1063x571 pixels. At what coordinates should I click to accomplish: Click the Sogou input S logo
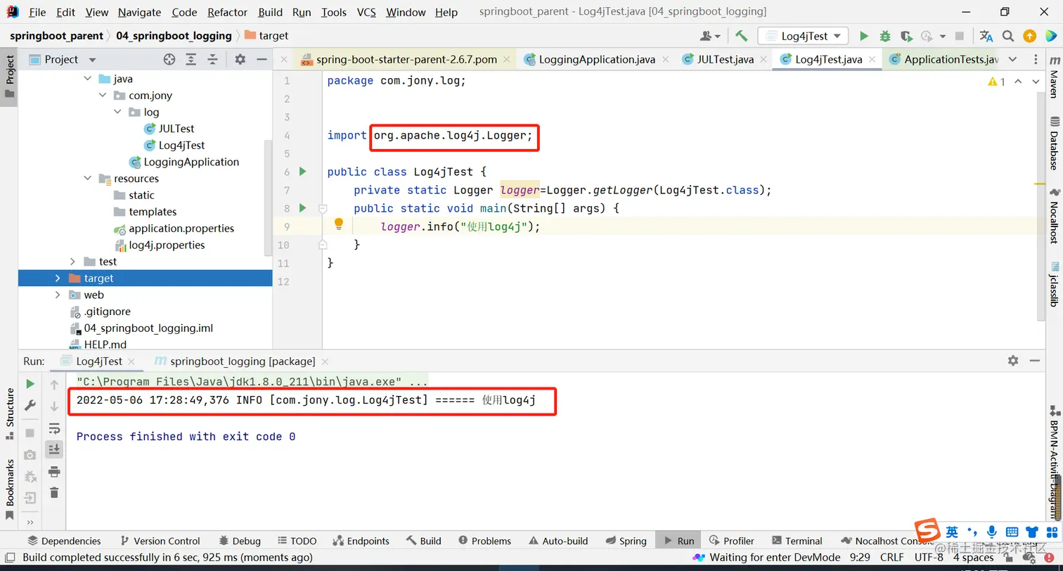927,532
